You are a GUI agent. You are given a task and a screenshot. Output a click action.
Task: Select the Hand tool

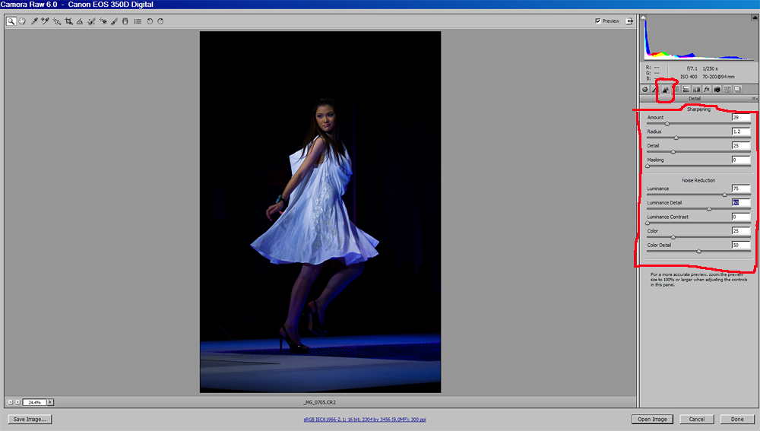tap(22, 21)
